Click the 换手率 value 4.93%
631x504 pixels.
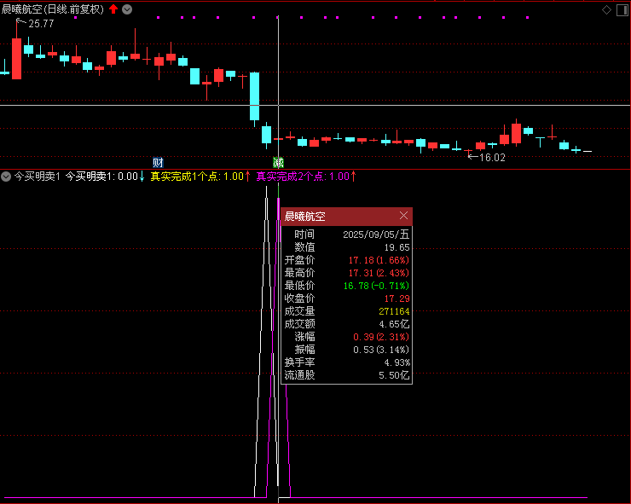(397, 362)
